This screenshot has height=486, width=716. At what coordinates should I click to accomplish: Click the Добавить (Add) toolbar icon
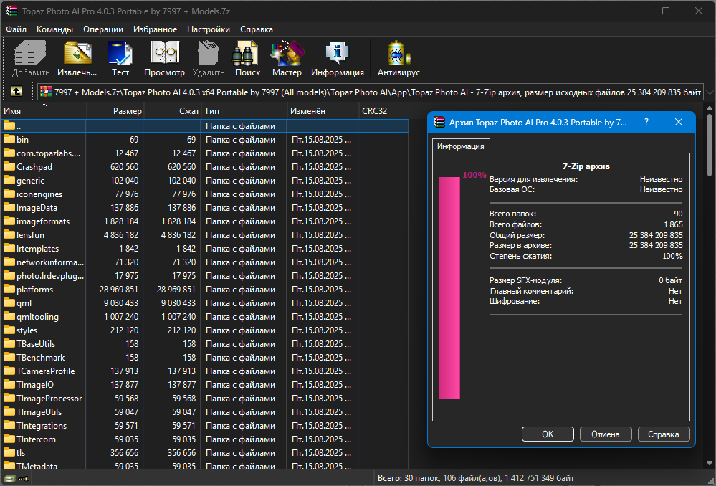pyautogui.click(x=31, y=53)
